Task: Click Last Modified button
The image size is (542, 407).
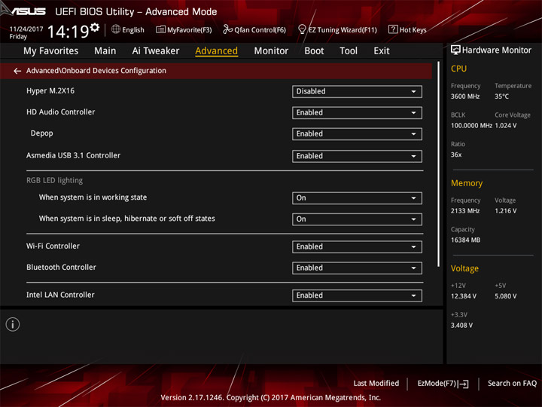Action: [x=376, y=384]
